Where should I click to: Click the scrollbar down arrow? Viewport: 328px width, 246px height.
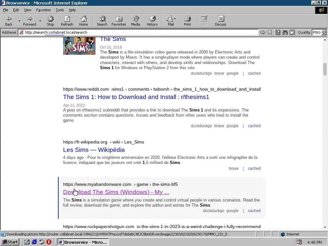coord(325,227)
